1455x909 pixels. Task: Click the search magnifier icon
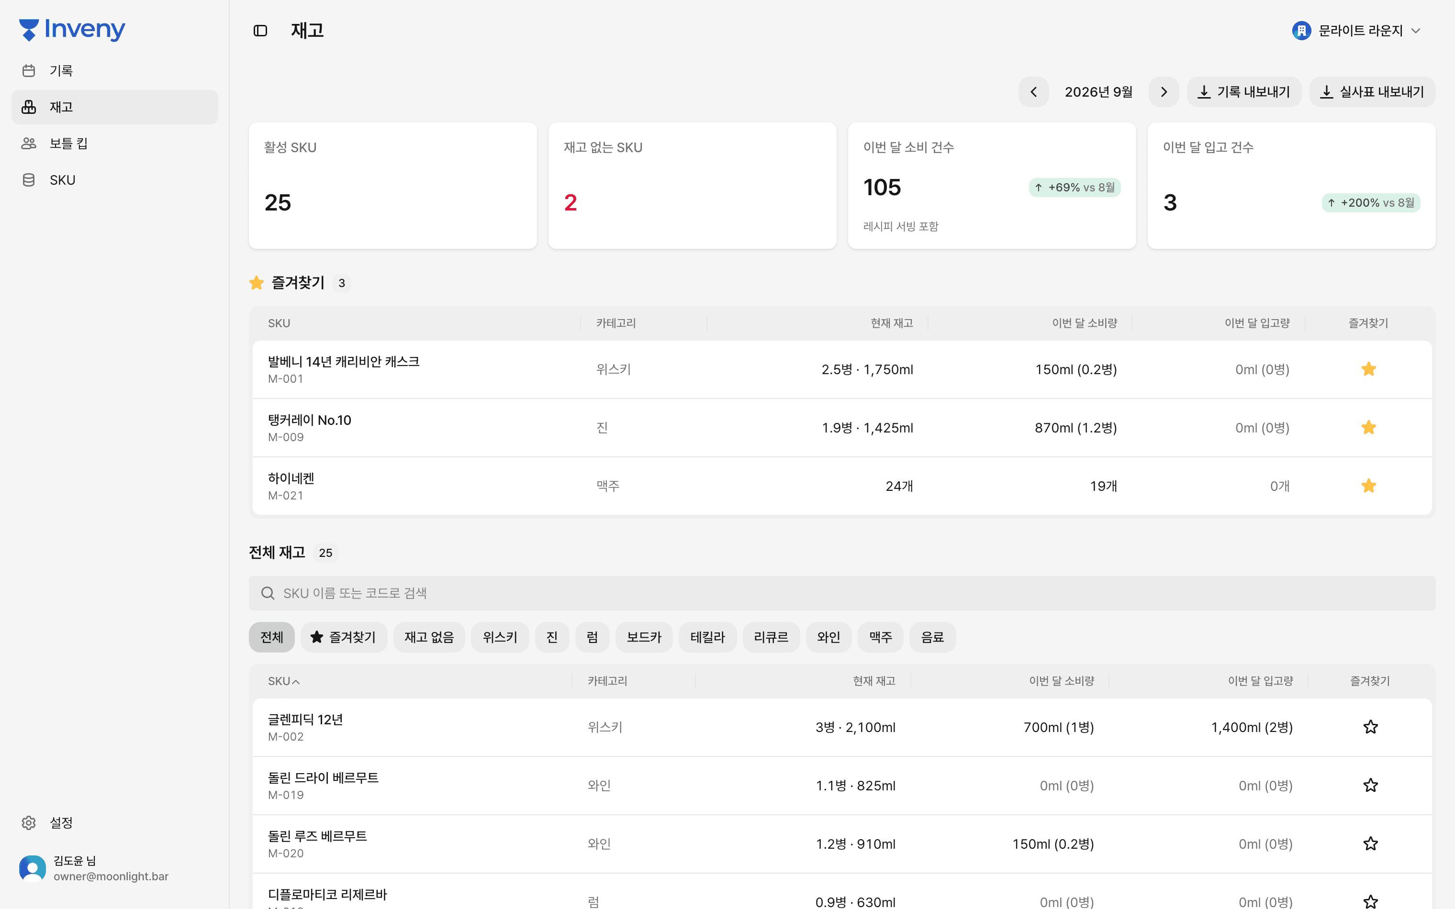click(x=268, y=593)
